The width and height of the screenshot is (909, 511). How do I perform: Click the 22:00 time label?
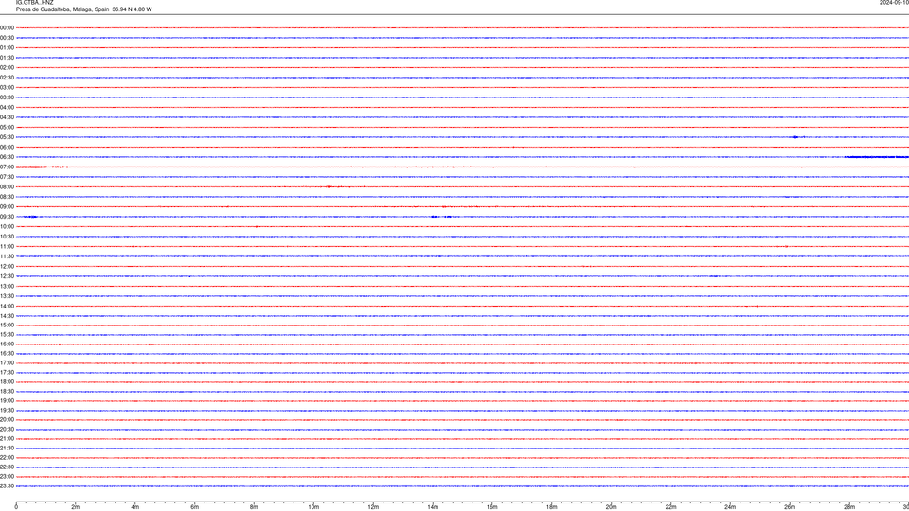pos(7,458)
